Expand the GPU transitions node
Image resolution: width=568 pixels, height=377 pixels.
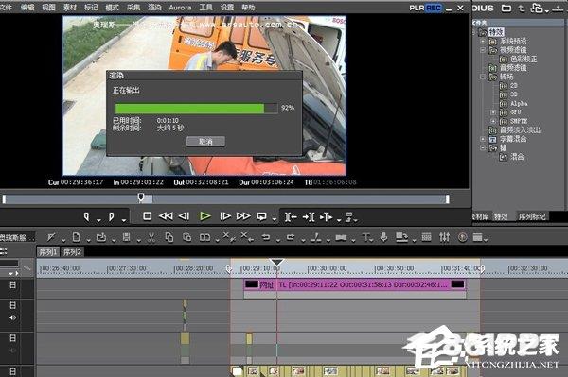493,112
